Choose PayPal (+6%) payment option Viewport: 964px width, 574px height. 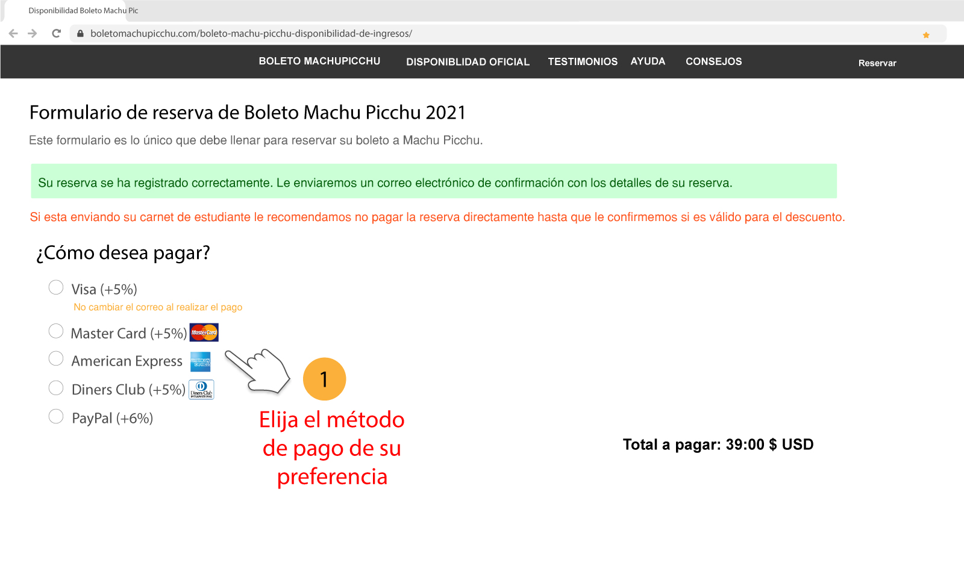[56, 417]
